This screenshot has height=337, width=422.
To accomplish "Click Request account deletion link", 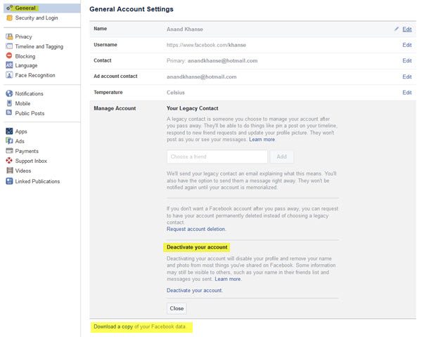I will pyautogui.click(x=196, y=230).
